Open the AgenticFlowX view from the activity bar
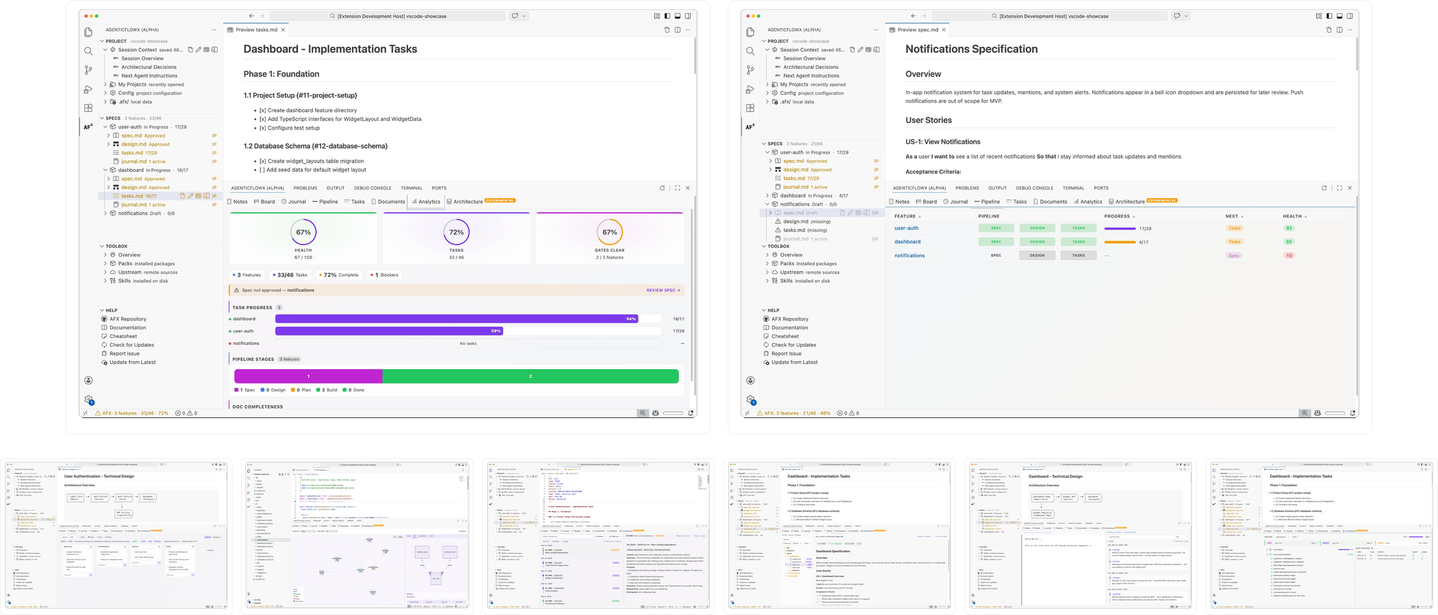 89,126
